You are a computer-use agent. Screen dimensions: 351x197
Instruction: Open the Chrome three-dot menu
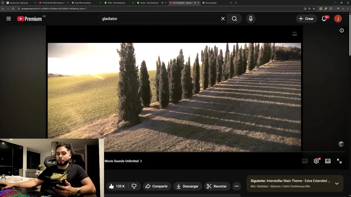tap(348, 8)
